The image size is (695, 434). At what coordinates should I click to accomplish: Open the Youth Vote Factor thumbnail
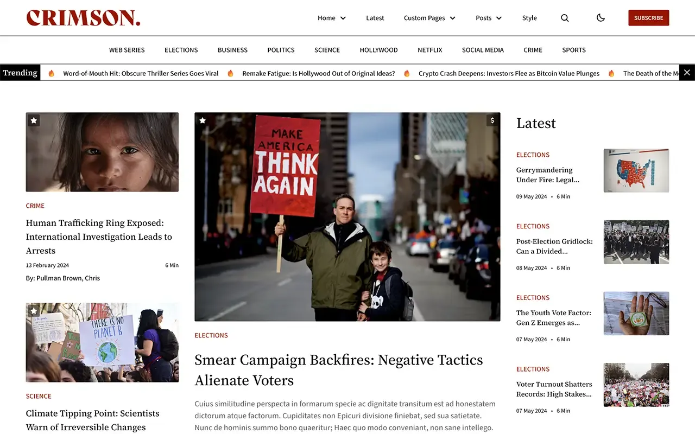636,314
